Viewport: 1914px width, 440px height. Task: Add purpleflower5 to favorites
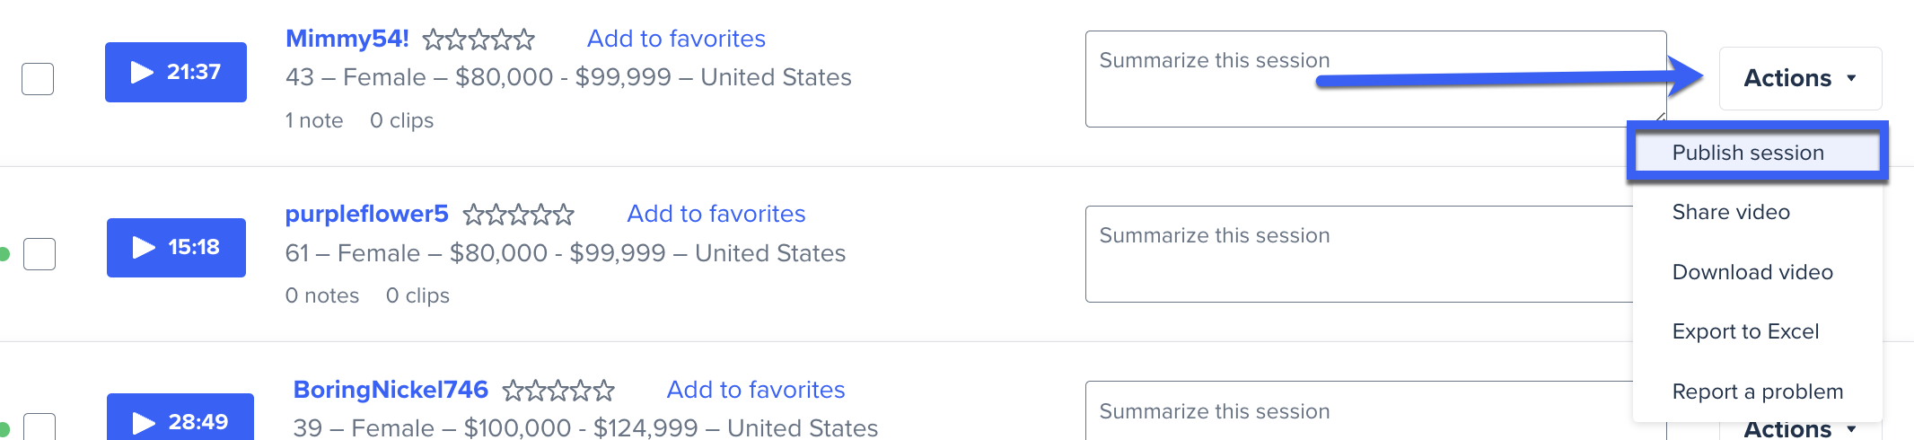point(716,214)
